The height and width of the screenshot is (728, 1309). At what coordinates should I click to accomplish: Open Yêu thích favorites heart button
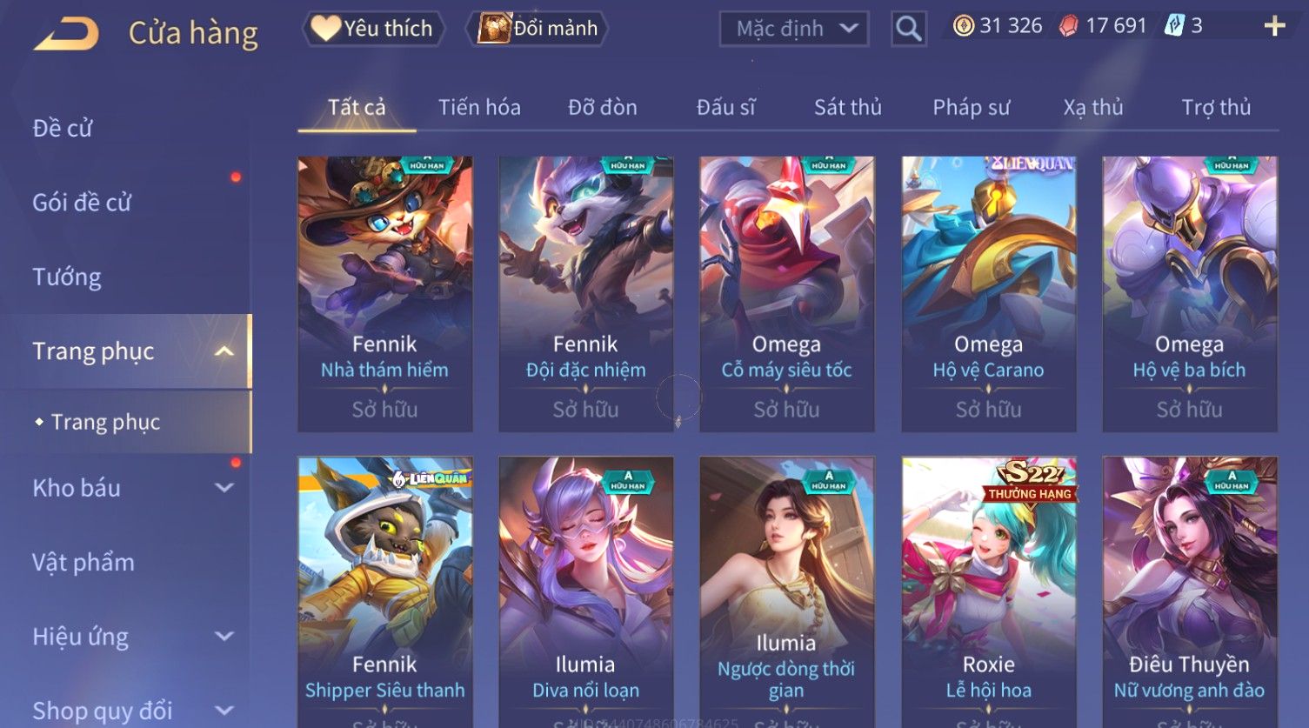(x=373, y=29)
